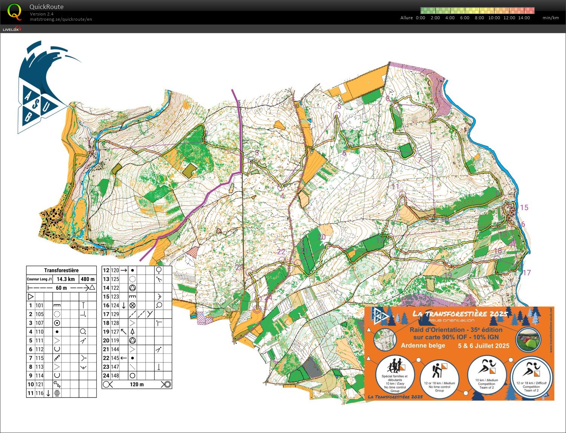Click the double-circle finish symbol beside 120 m
566x433 pixels.
[166, 385]
